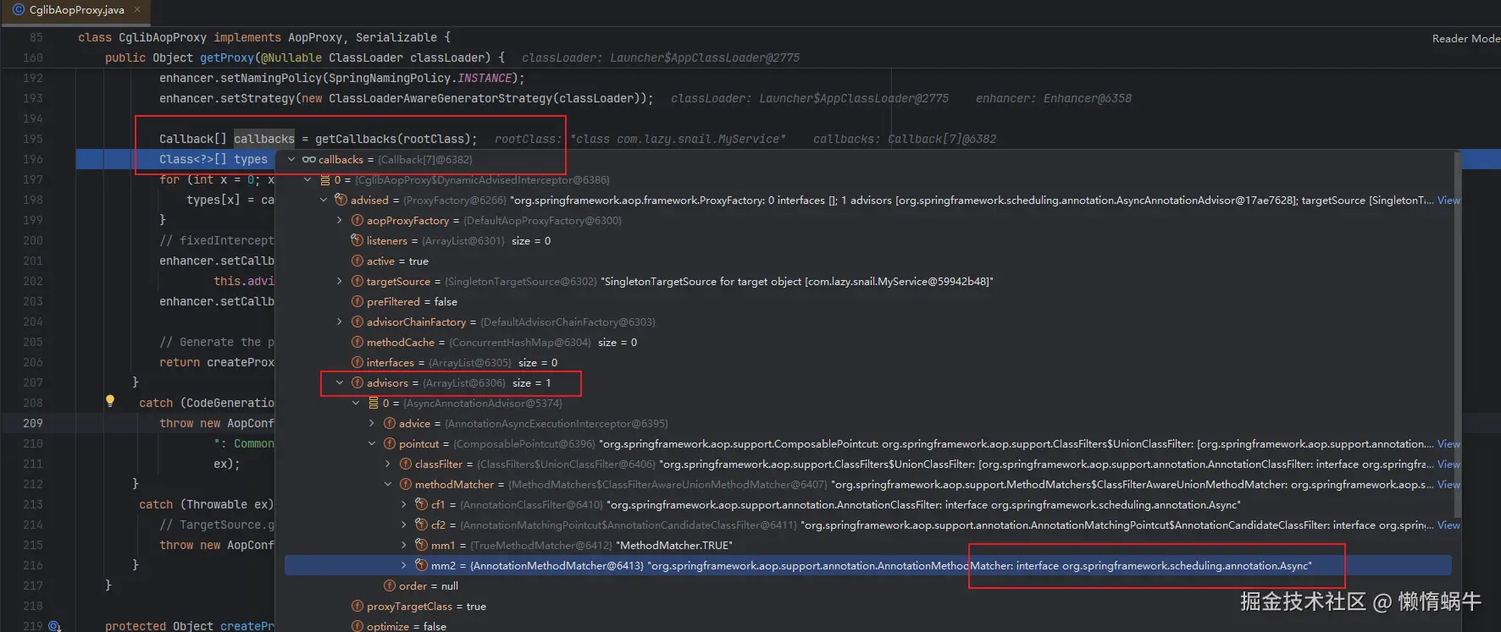The width and height of the screenshot is (1501, 632).
Task: Click the field icon beside interfaces
Action: (357, 362)
